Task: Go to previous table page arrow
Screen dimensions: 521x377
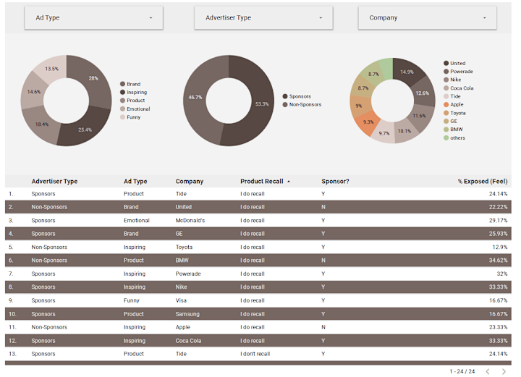Action: [488, 371]
